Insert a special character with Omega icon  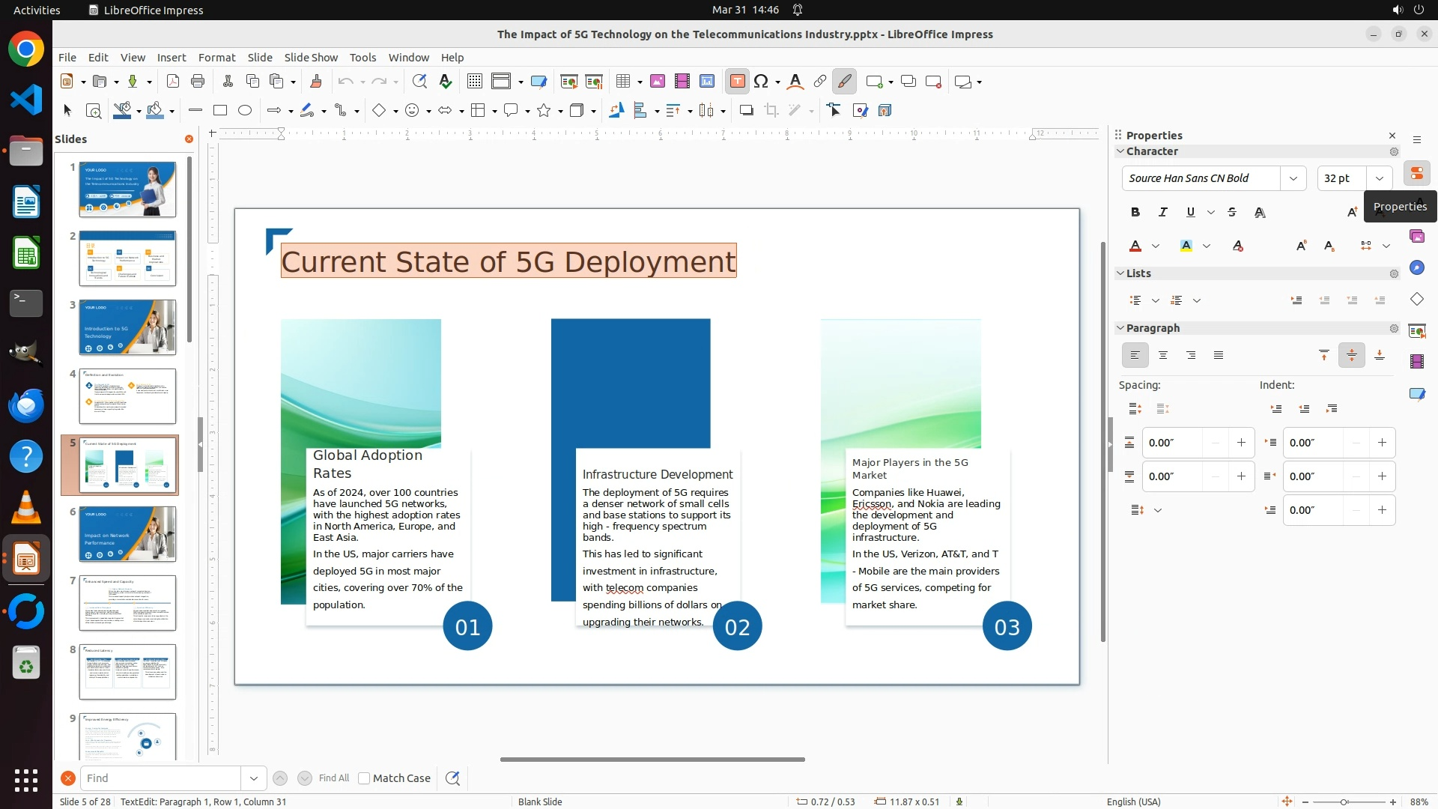761,82
